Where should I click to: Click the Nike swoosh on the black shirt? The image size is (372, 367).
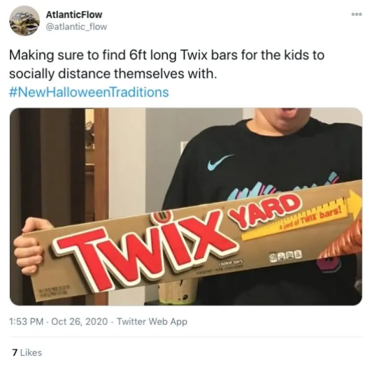(219, 162)
